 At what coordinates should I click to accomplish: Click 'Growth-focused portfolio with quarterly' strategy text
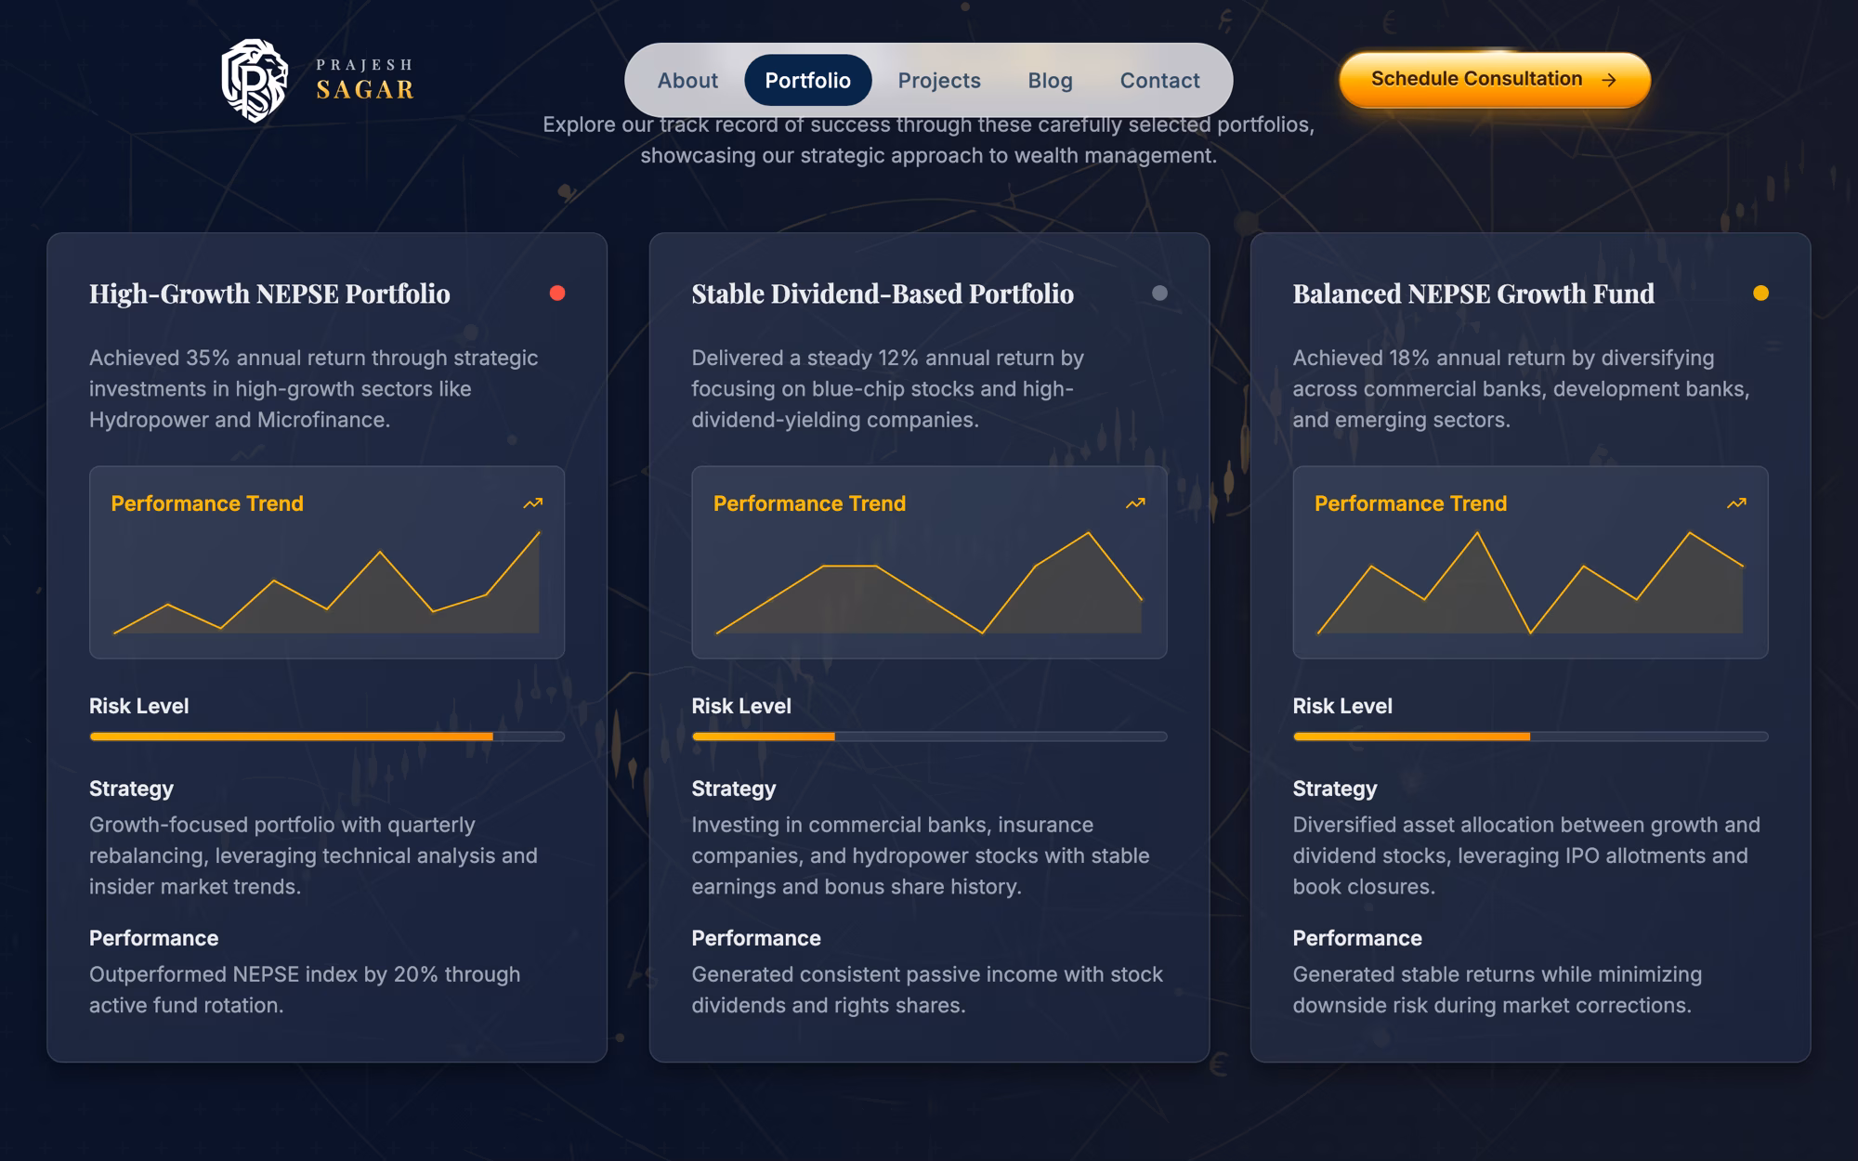[x=313, y=855]
